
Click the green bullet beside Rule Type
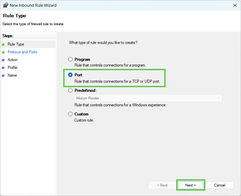(3, 45)
